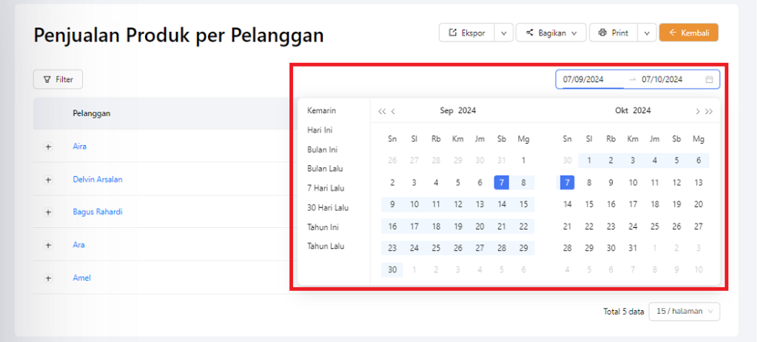Screen dimensions: 758x342
Task: Expand the Bagus Rahardi customer row
Action: click(48, 212)
